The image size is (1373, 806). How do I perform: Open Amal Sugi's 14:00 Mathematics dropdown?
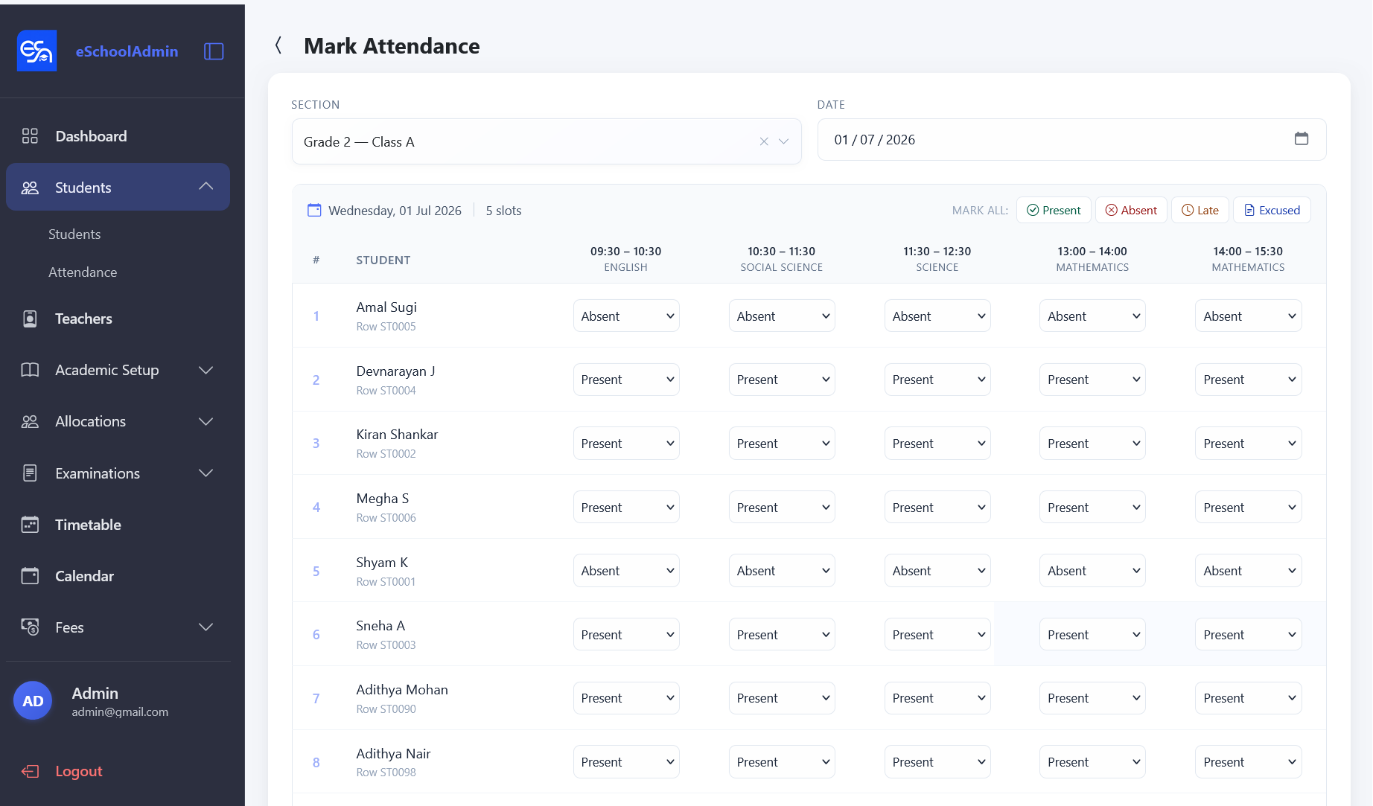click(1249, 316)
